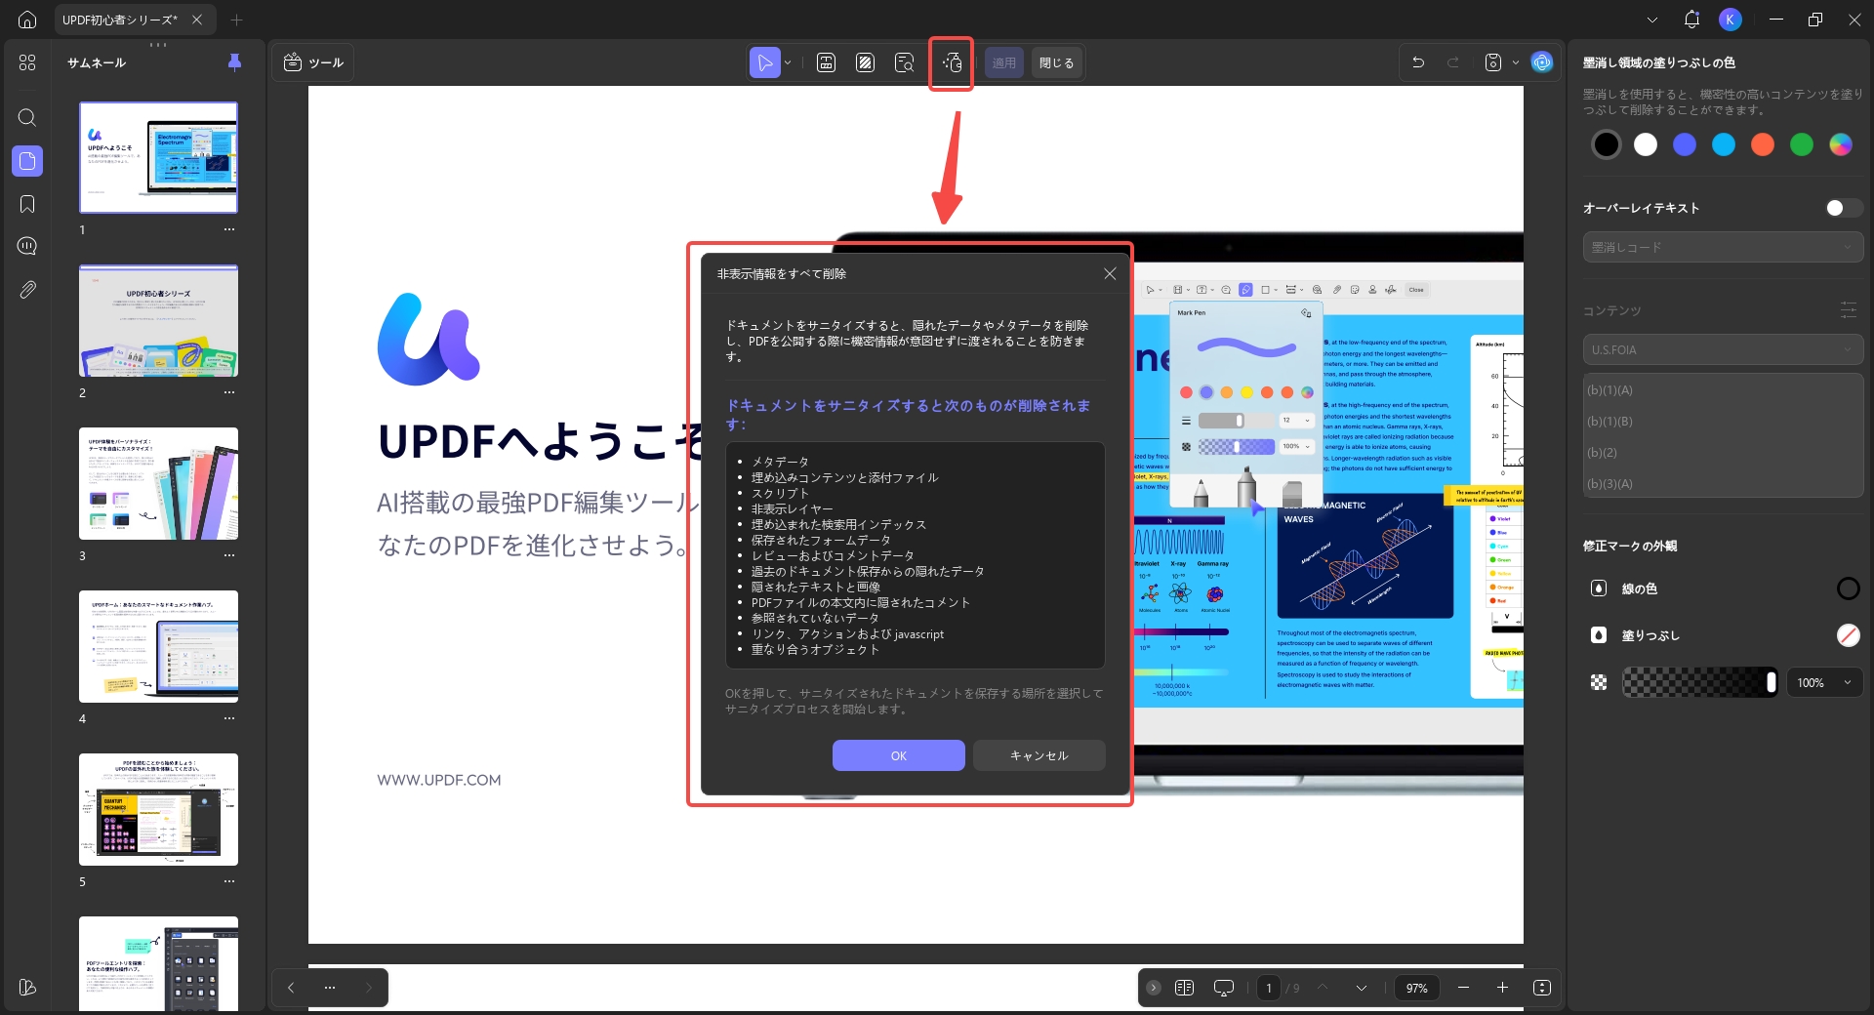1874x1015 pixels.
Task: Undo the last action
Action: (1418, 62)
